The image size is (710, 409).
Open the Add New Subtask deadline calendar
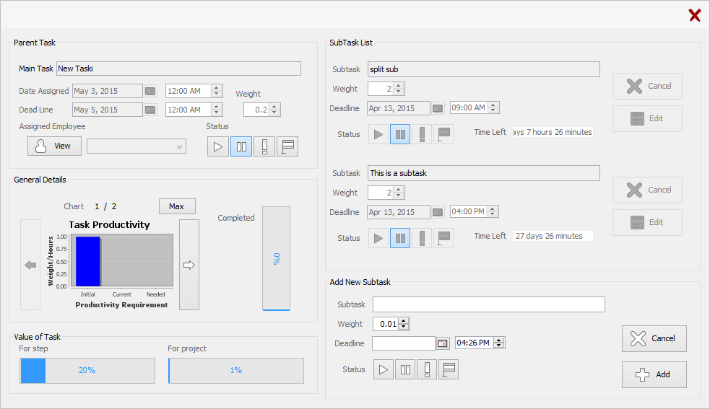(443, 343)
